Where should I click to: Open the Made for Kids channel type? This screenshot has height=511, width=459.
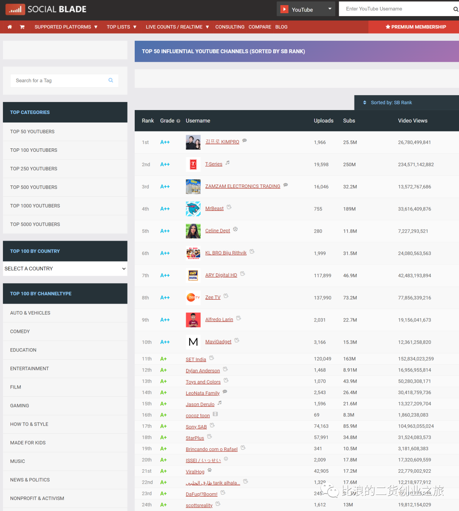(65, 443)
